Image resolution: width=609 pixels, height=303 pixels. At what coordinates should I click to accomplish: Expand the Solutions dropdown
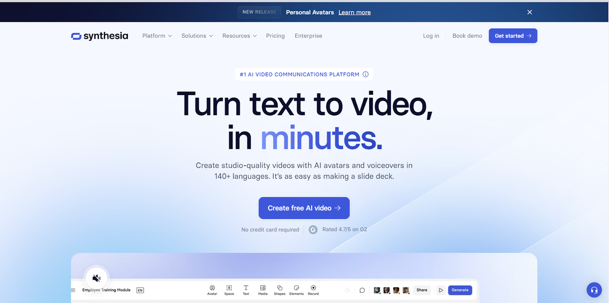tap(197, 36)
